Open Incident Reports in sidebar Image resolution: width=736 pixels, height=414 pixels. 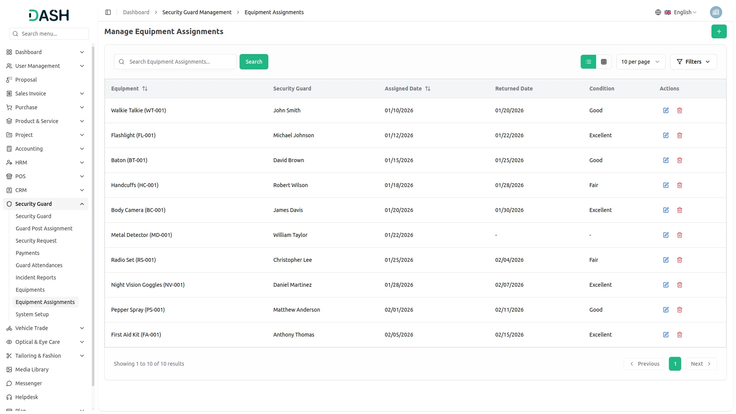(x=36, y=278)
